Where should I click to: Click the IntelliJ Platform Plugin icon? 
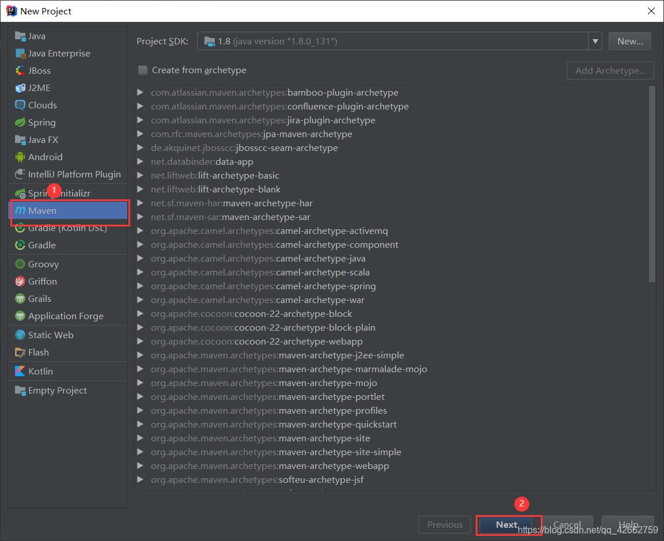click(20, 174)
